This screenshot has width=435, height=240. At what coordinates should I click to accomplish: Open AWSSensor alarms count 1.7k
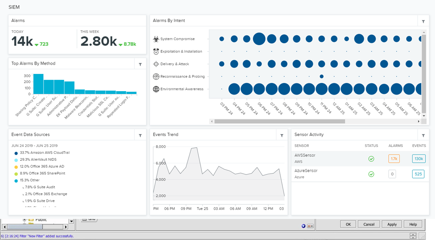tap(394, 158)
